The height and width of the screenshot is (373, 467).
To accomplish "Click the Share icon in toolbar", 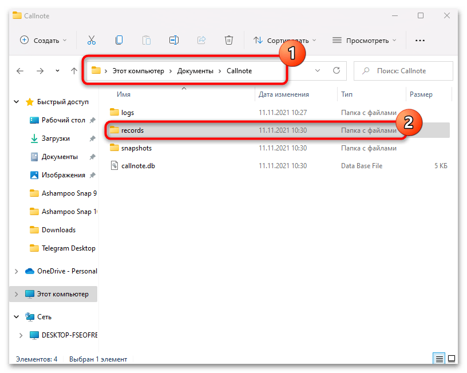I will coord(201,40).
